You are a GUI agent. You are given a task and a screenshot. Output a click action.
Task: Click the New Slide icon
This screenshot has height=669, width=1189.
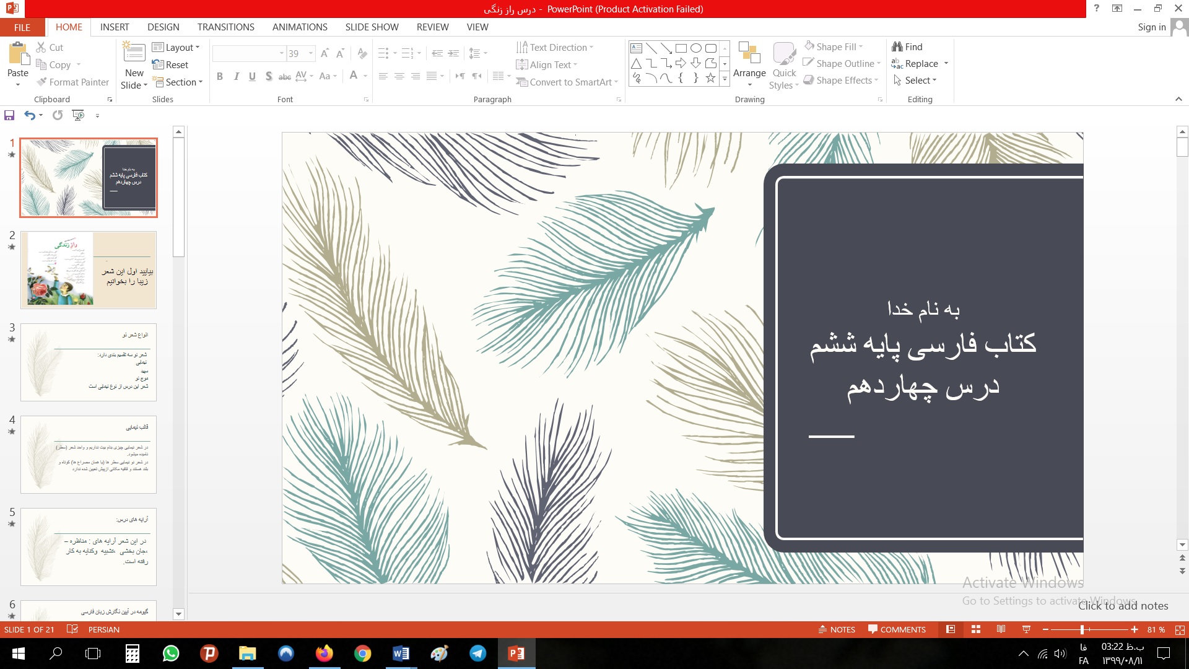[x=134, y=53]
